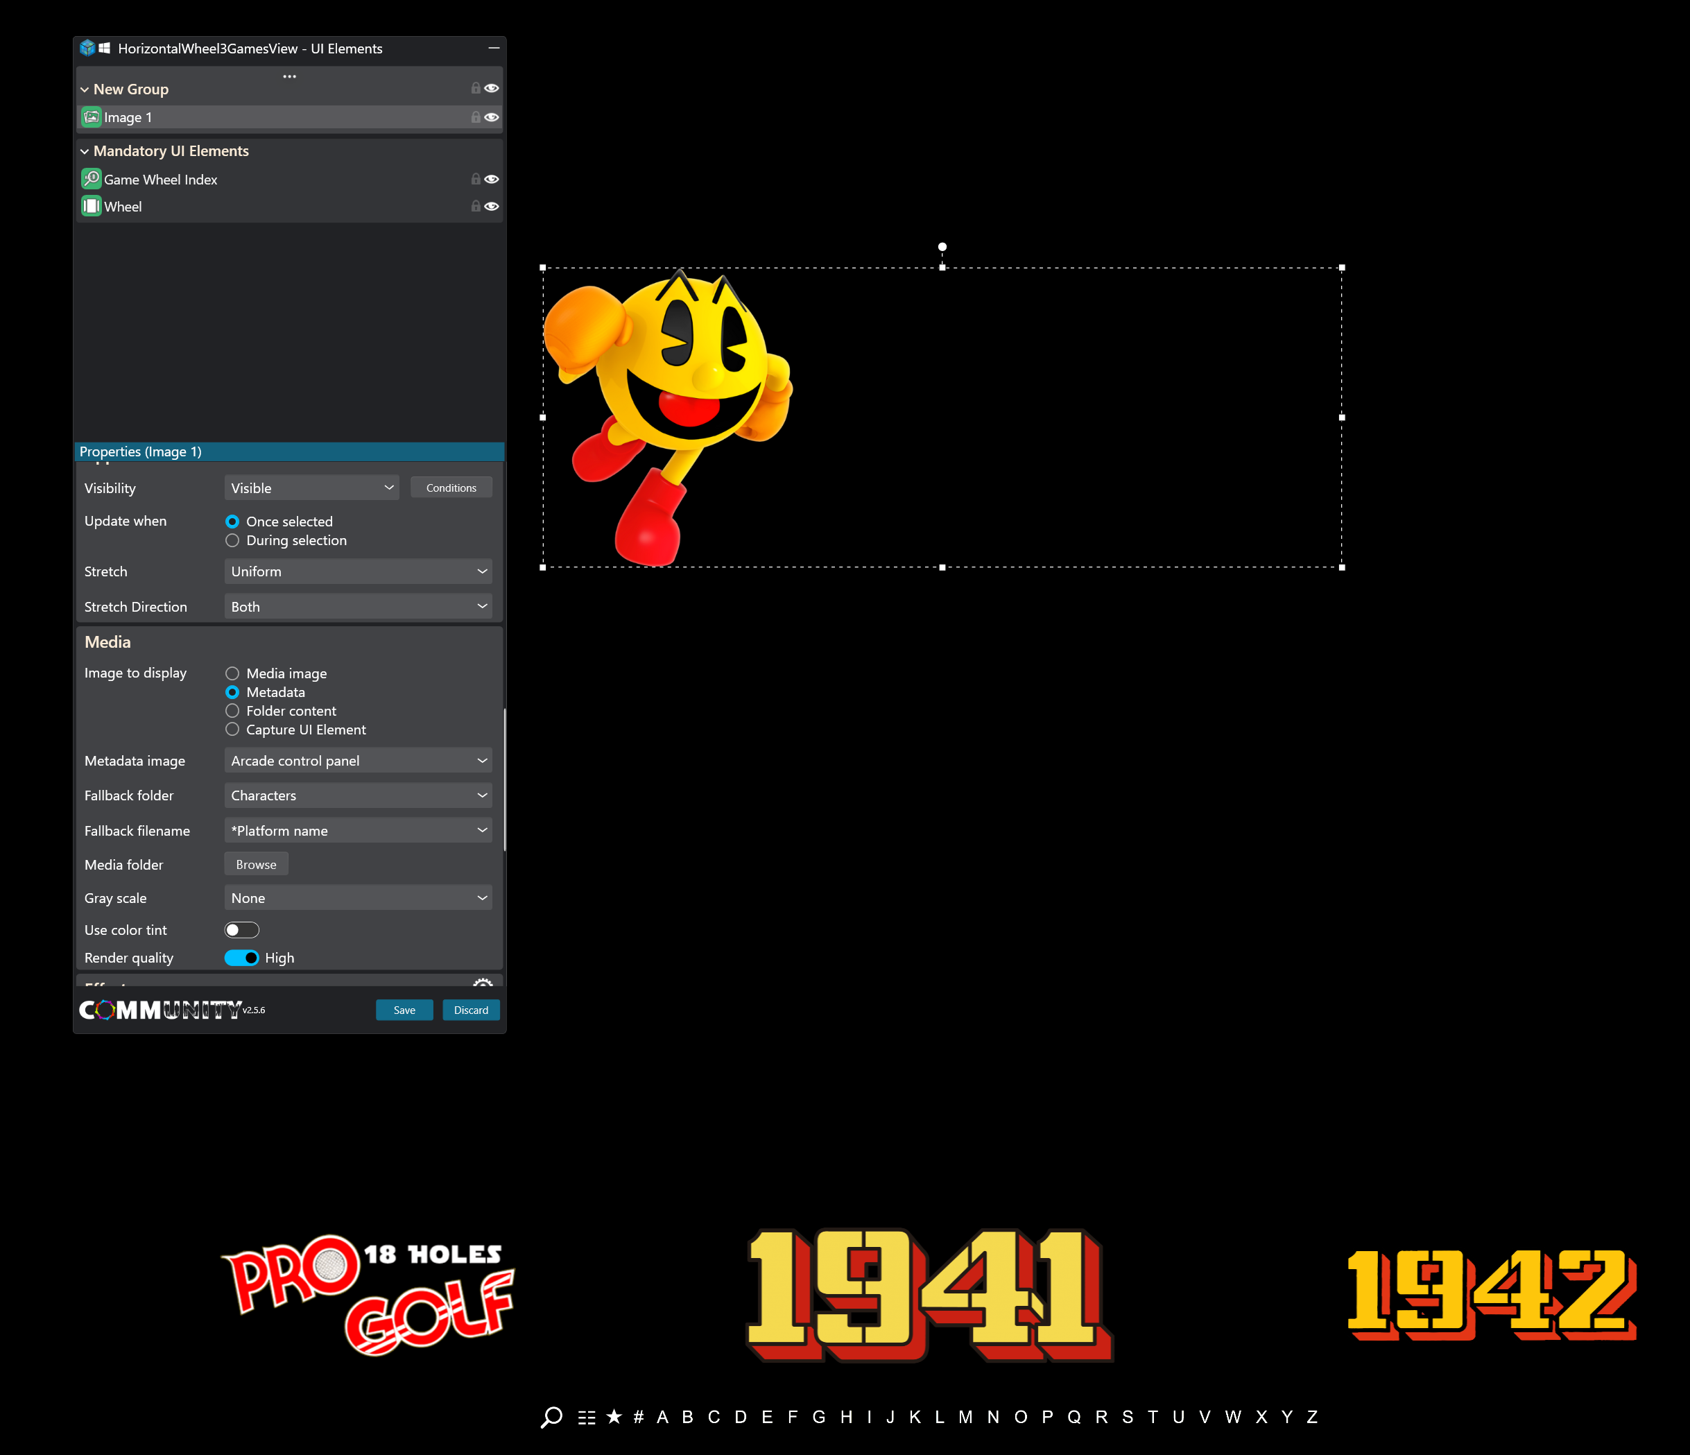Choose the Capture UI Element radio option

pos(232,730)
